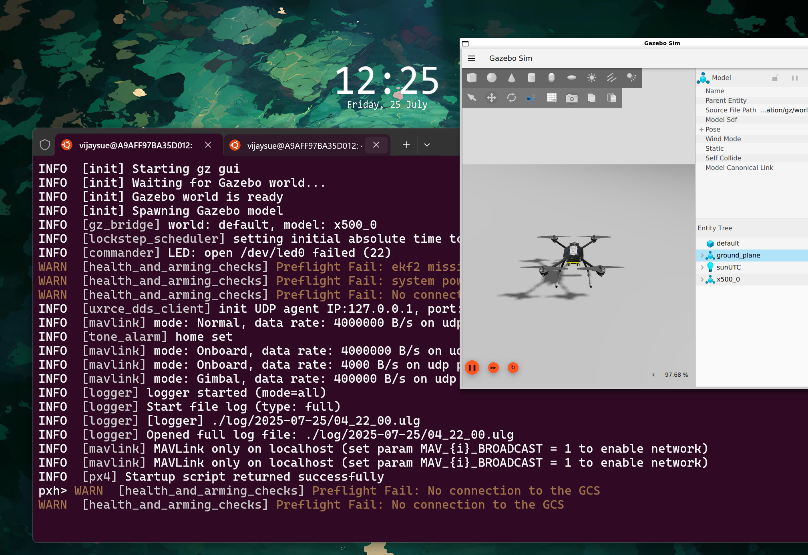This screenshot has height=555, width=808.
Task: Expand x500_0 in the Entity Tree
Action: coord(703,279)
